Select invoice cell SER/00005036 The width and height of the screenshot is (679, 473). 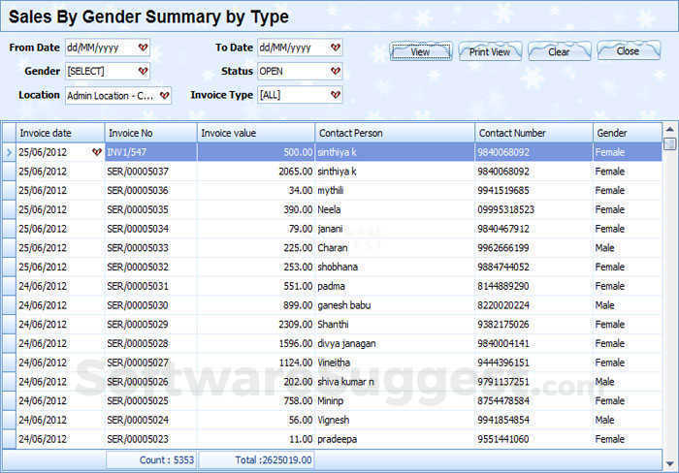151,190
